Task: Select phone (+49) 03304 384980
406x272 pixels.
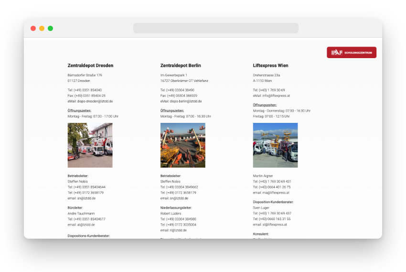Action: [181, 219]
